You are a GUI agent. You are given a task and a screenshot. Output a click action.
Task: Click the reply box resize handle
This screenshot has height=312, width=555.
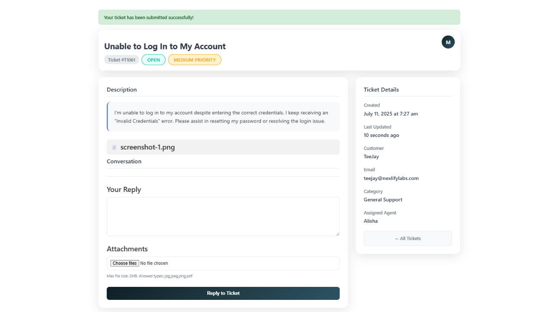(337, 234)
